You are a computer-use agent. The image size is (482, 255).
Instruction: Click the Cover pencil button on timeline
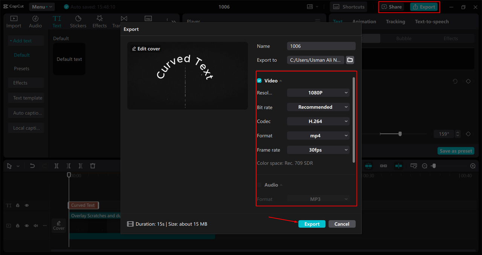[59, 225]
